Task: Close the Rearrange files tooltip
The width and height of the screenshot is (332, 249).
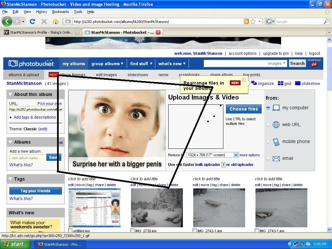Action: tap(244, 80)
